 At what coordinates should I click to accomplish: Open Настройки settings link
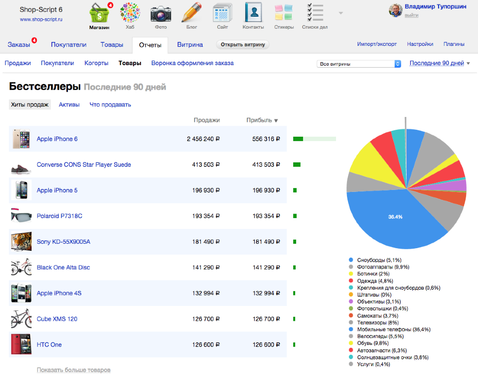420,44
